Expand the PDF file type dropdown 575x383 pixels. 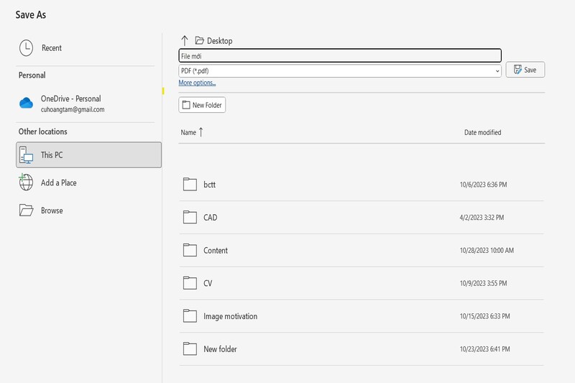(x=497, y=71)
